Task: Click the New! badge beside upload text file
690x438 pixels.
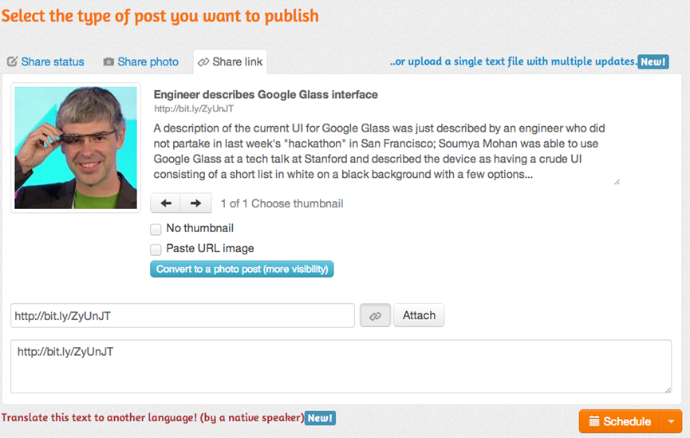Action: [x=653, y=61]
